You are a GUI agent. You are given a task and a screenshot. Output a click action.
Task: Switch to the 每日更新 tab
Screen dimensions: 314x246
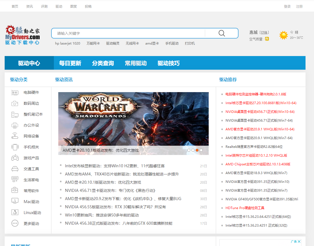click(70, 63)
